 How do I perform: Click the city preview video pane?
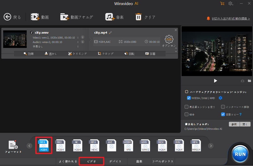(217, 51)
